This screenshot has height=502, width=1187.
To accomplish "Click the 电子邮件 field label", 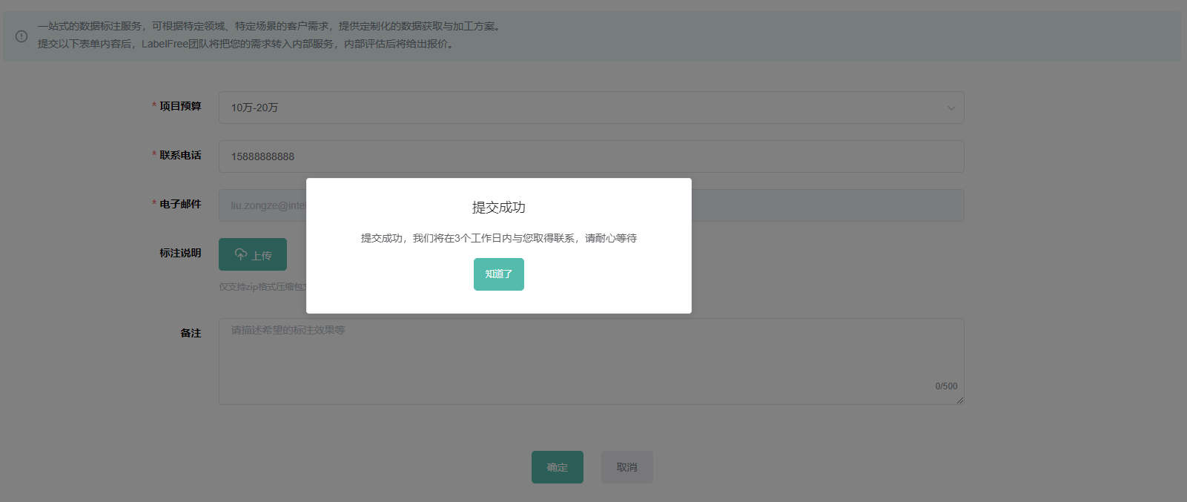I will pyautogui.click(x=180, y=204).
